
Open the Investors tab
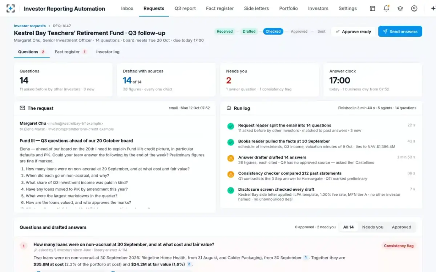(x=318, y=8)
